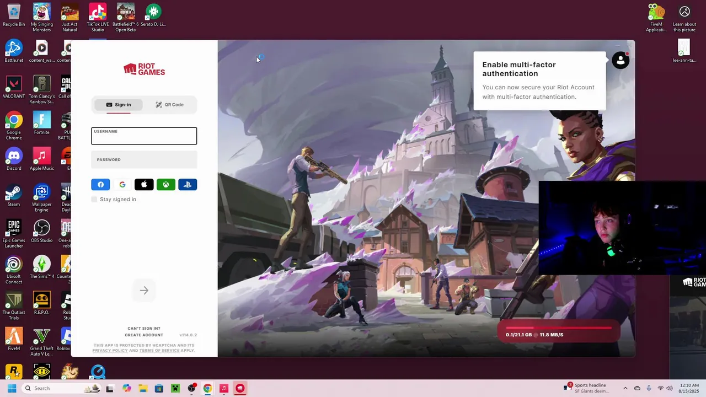This screenshot has height=397, width=706.
Task: Select Battlefield 6 Open Beta shortcut
Action: [126, 18]
